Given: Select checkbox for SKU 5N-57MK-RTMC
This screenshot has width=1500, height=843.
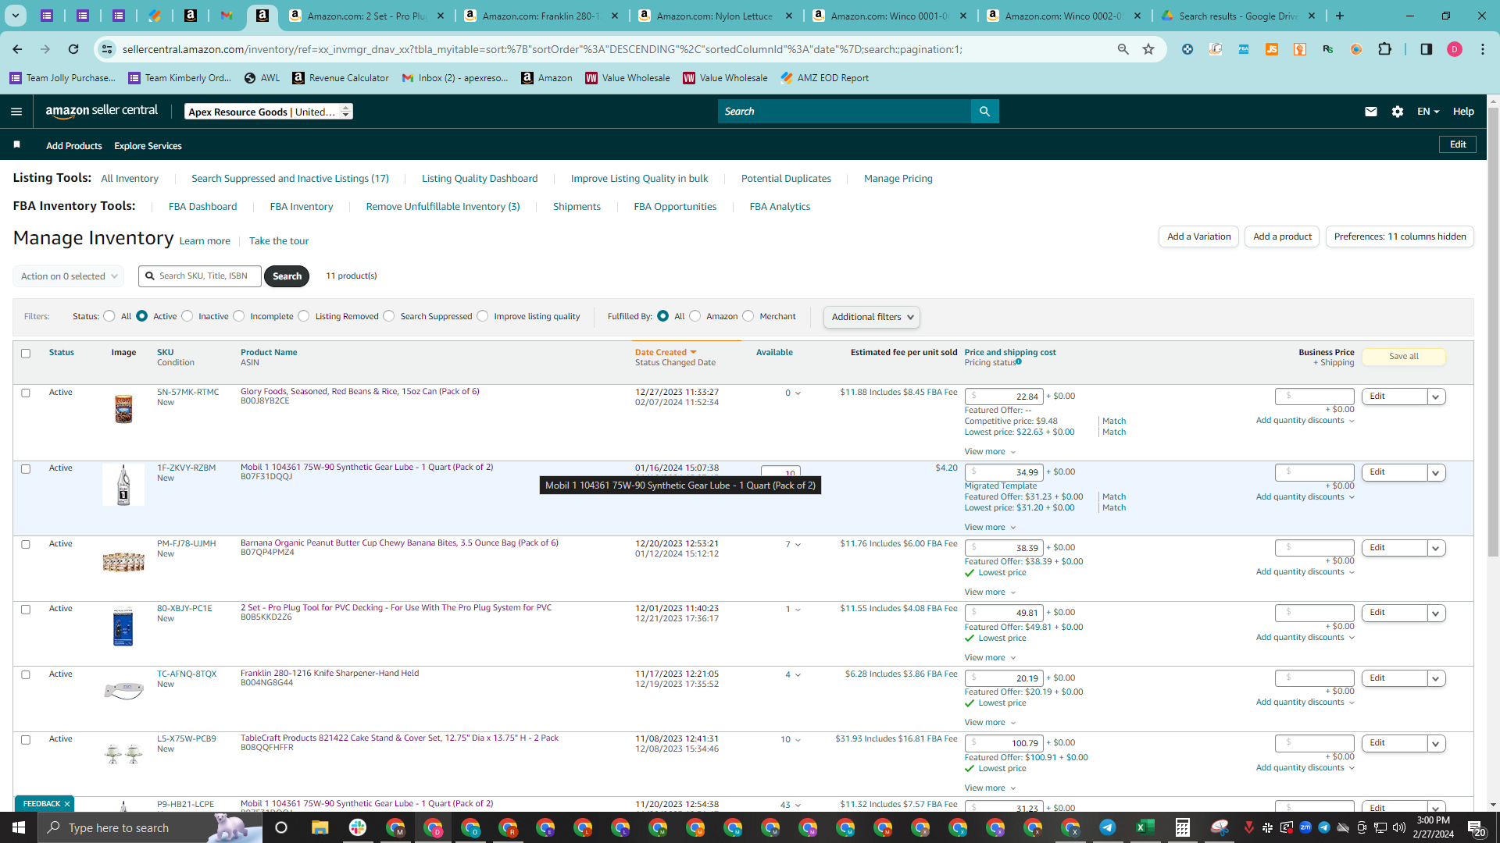Looking at the screenshot, I should (26, 393).
